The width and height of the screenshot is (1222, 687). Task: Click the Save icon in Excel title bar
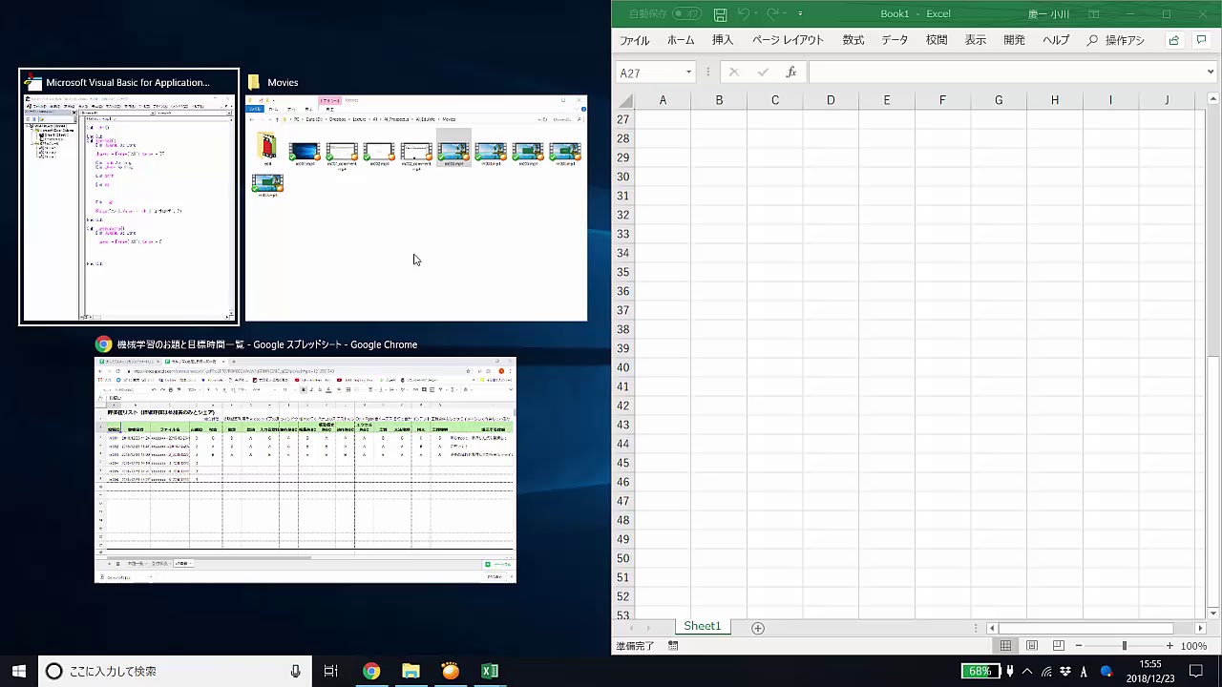point(720,14)
